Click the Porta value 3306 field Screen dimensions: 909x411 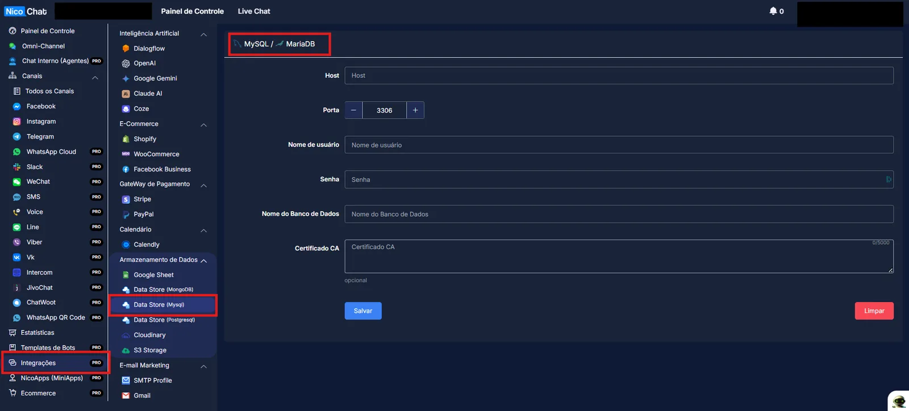click(385, 110)
